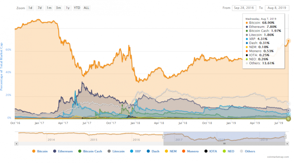Image resolution: width=294 pixels, height=163 pixels.
Task: Click the navigator's right scroll arrow
Action: click(287, 144)
